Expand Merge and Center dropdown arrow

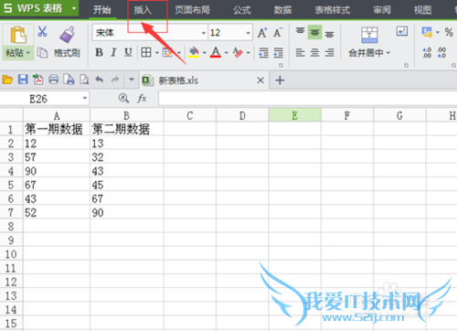pyautogui.click(x=388, y=53)
